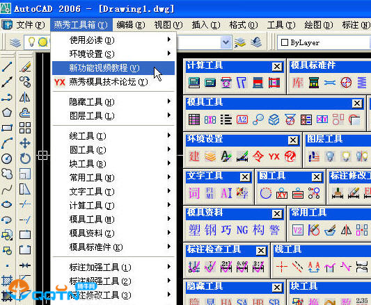Select the Polygon draw tool
This screenshot has width=371, height=305.
pyautogui.click(x=7, y=113)
